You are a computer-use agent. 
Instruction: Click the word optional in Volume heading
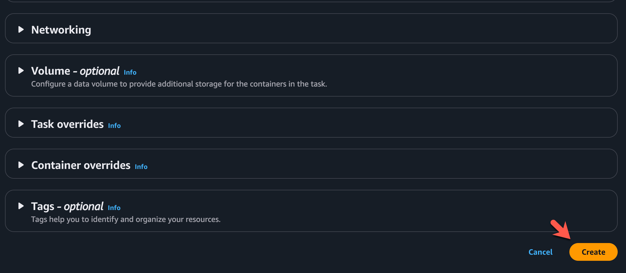tap(100, 71)
